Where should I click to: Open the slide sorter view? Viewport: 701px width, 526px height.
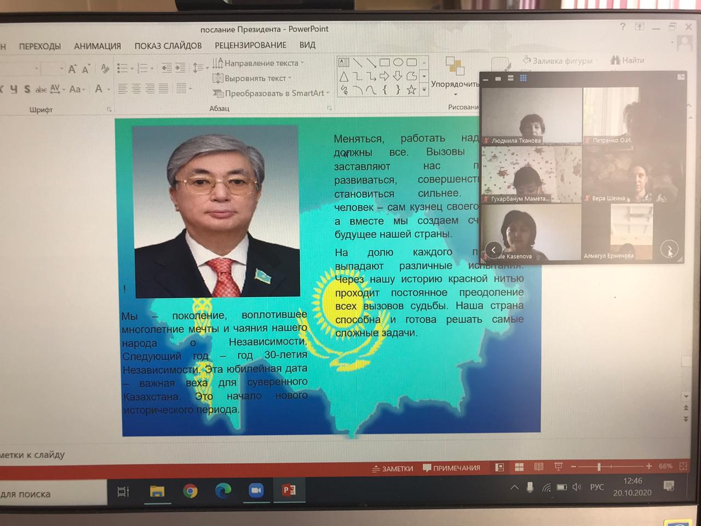(519, 467)
